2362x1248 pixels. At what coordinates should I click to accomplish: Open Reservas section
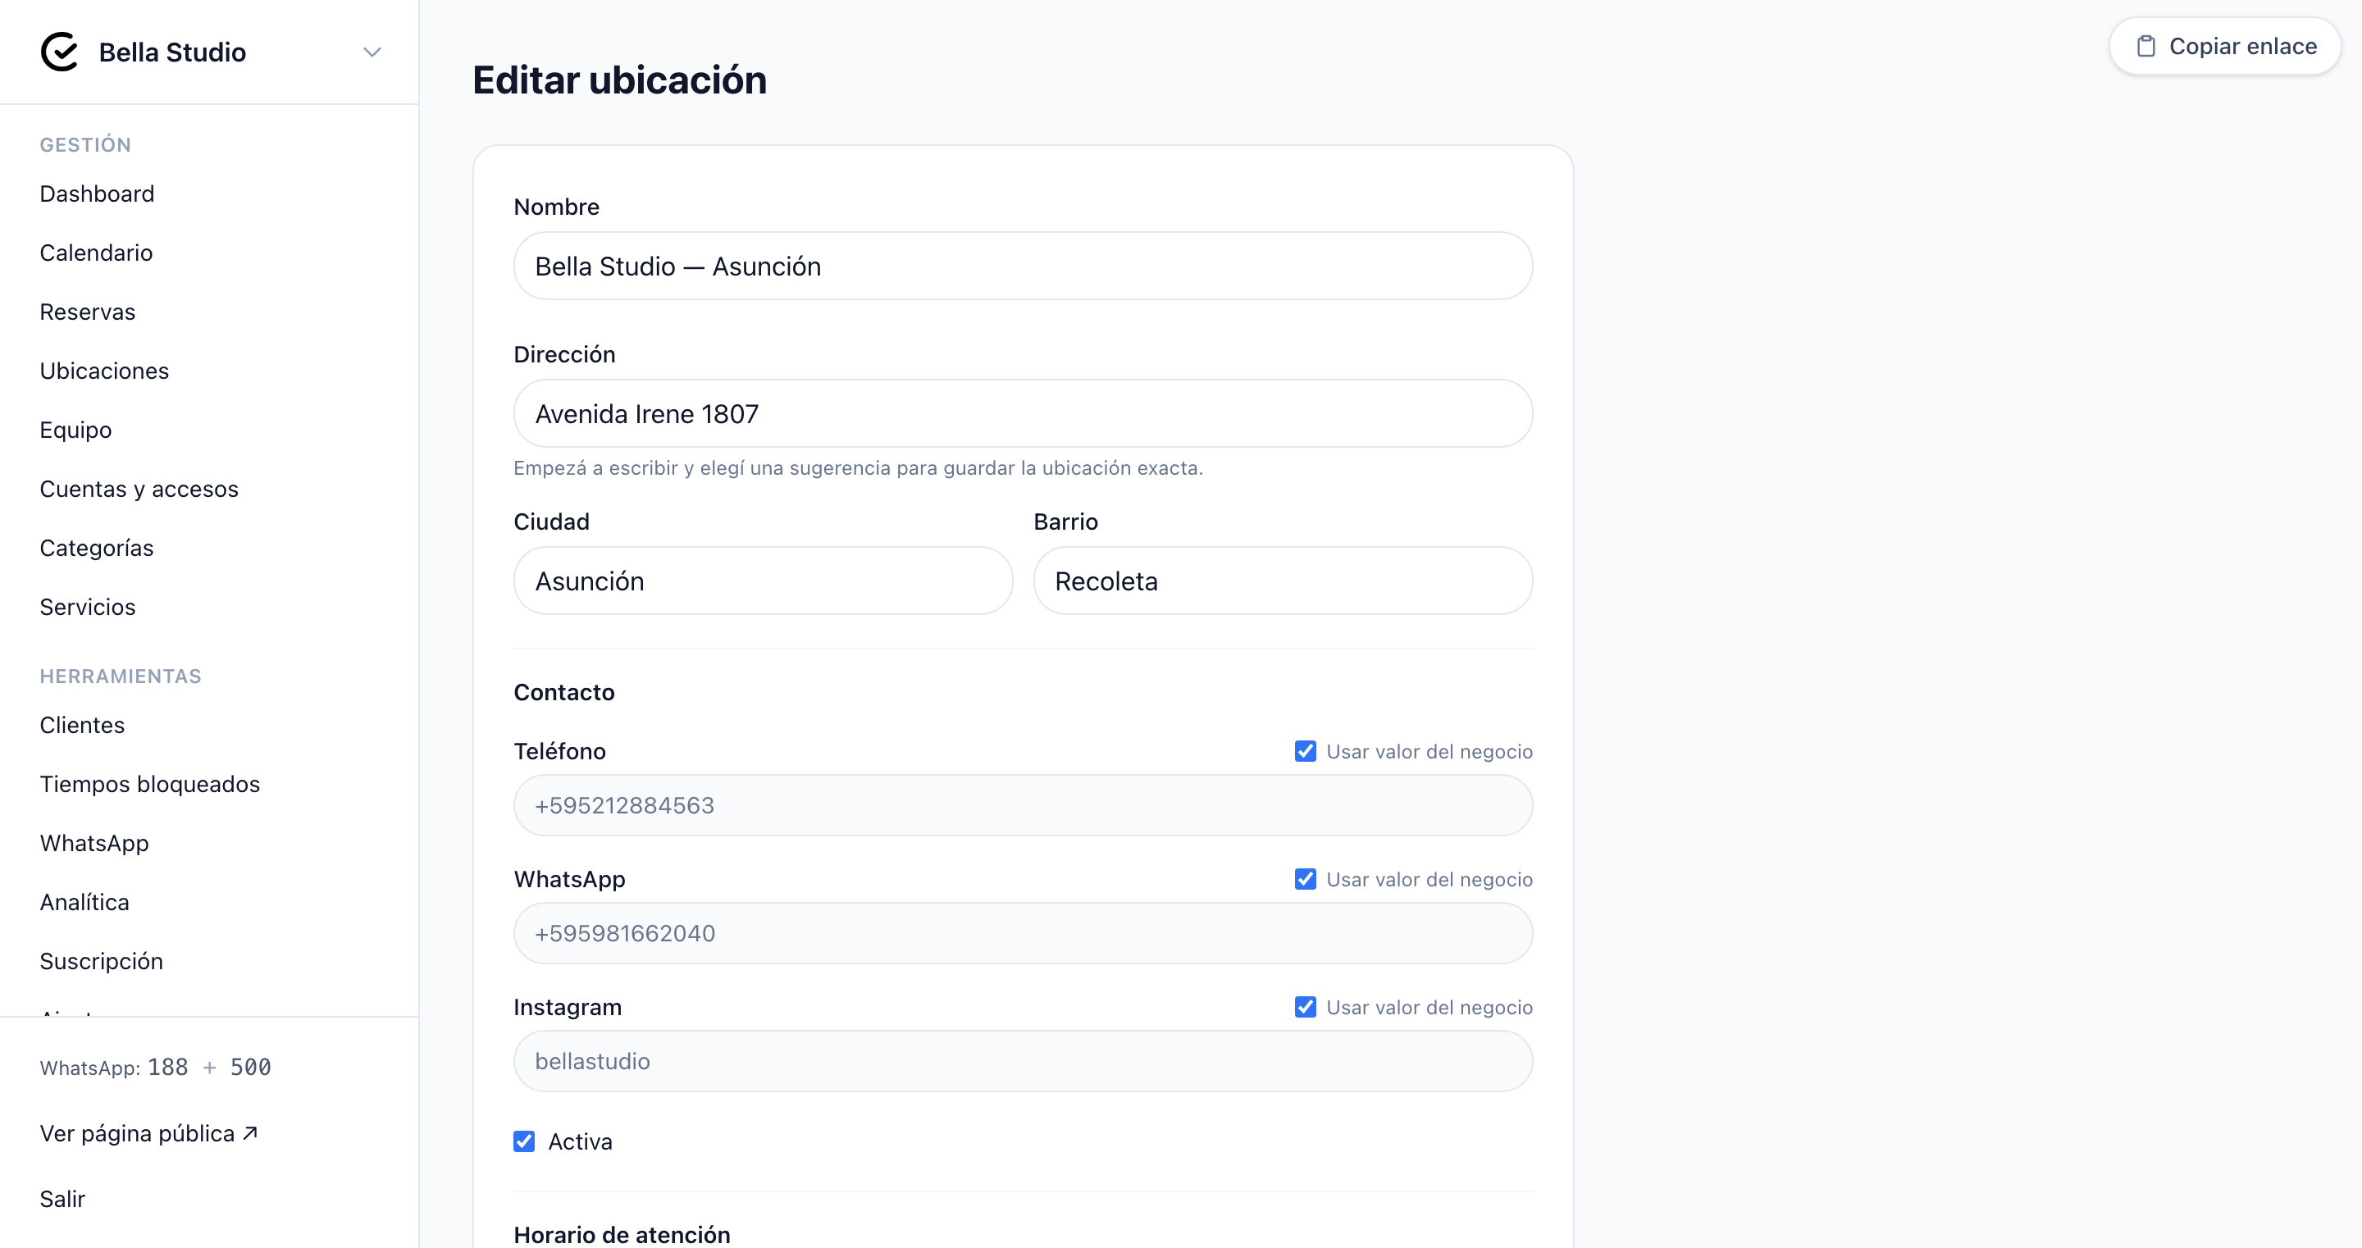point(87,312)
